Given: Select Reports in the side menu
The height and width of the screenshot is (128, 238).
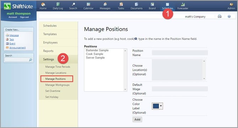Looking at the screenshot, I should click(58, 51).
